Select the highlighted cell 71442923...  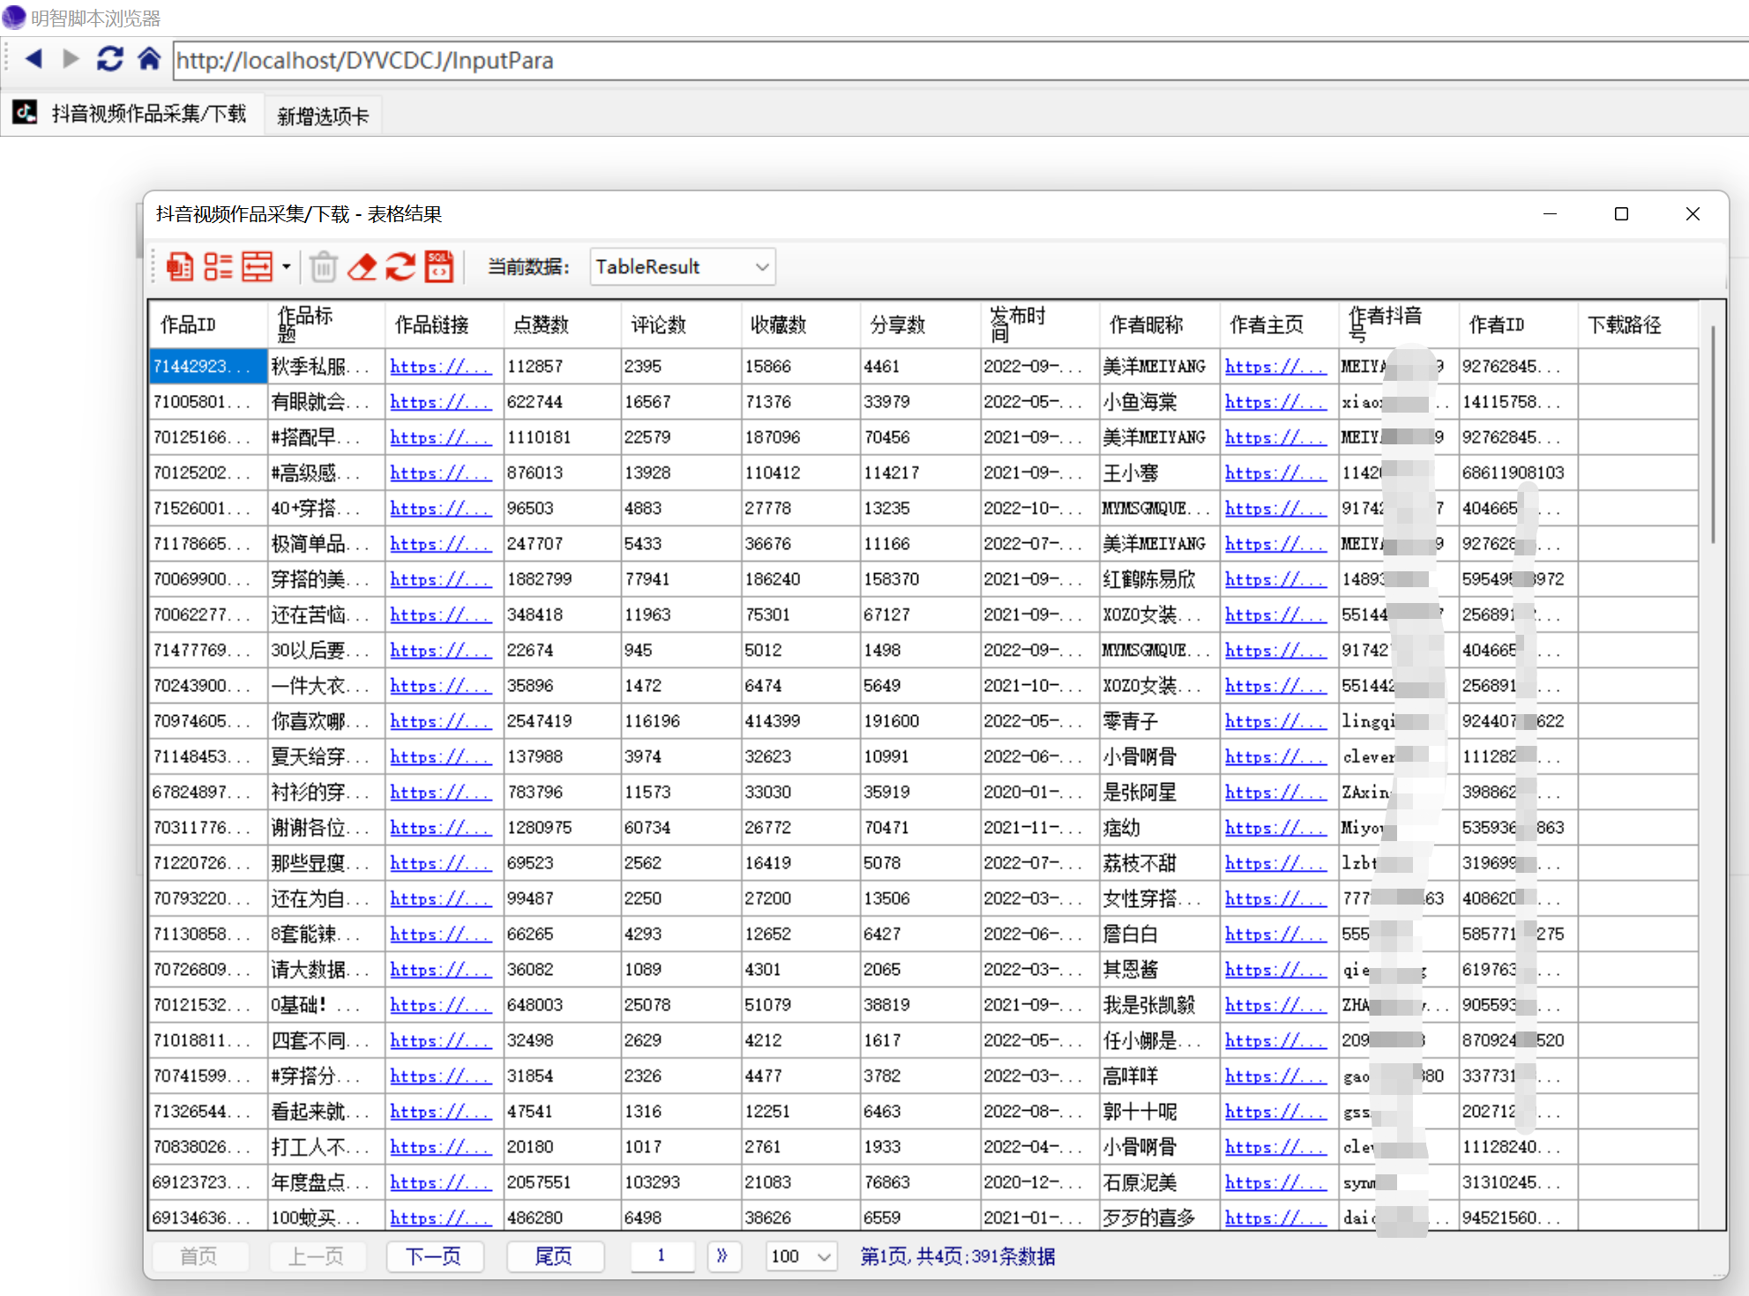[208, 366]
